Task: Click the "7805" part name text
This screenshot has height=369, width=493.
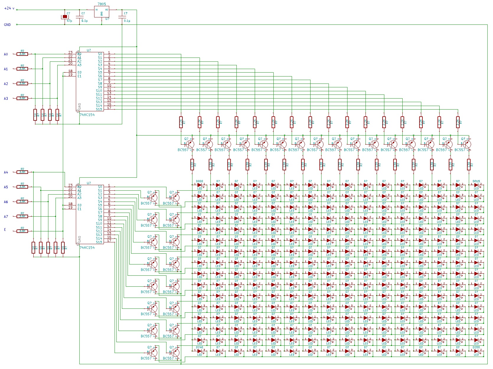Action: coord(102,4)
